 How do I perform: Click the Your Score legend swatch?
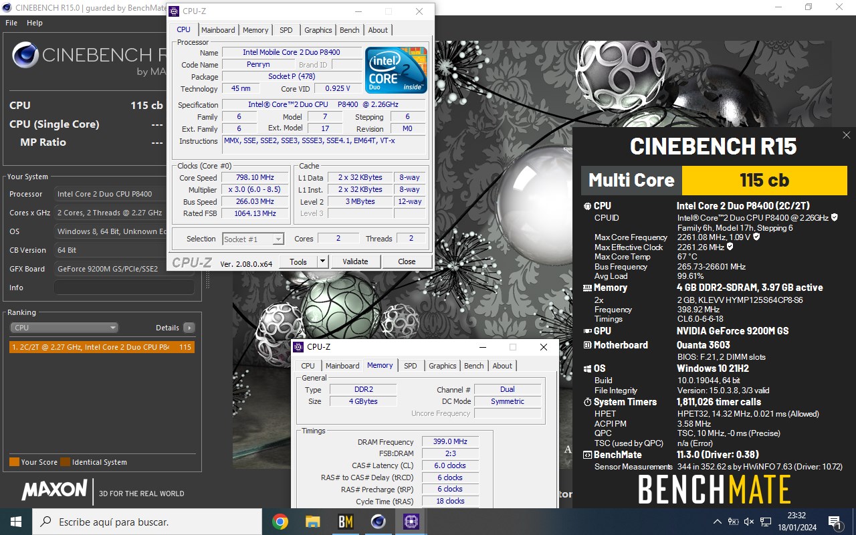[14, 461]
